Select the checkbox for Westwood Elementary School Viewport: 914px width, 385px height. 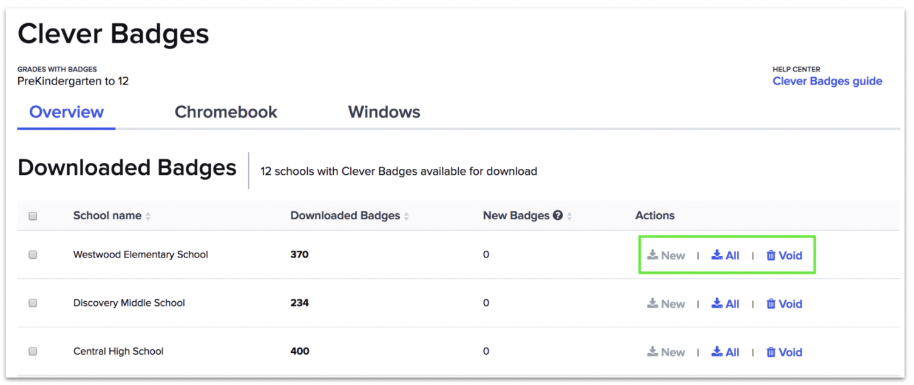33,255
